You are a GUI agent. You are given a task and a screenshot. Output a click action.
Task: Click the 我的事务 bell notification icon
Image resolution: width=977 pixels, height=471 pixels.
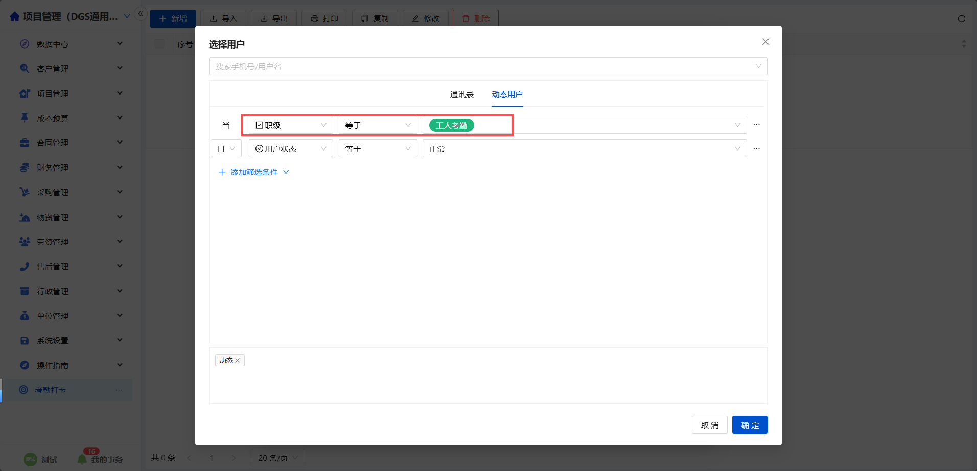tap(82, 459)
